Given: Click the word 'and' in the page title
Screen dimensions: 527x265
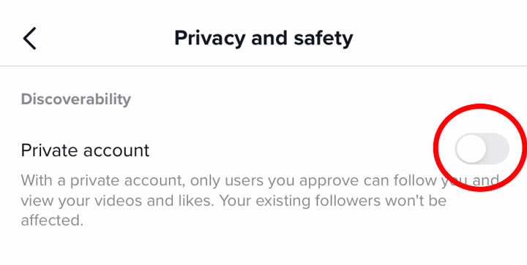Looking at the screenshot, I should coord(269,38).
